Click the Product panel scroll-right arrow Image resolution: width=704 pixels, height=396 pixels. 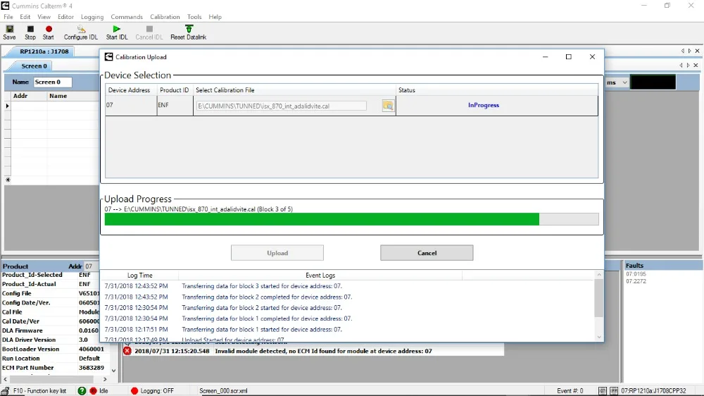click(105, 379)
